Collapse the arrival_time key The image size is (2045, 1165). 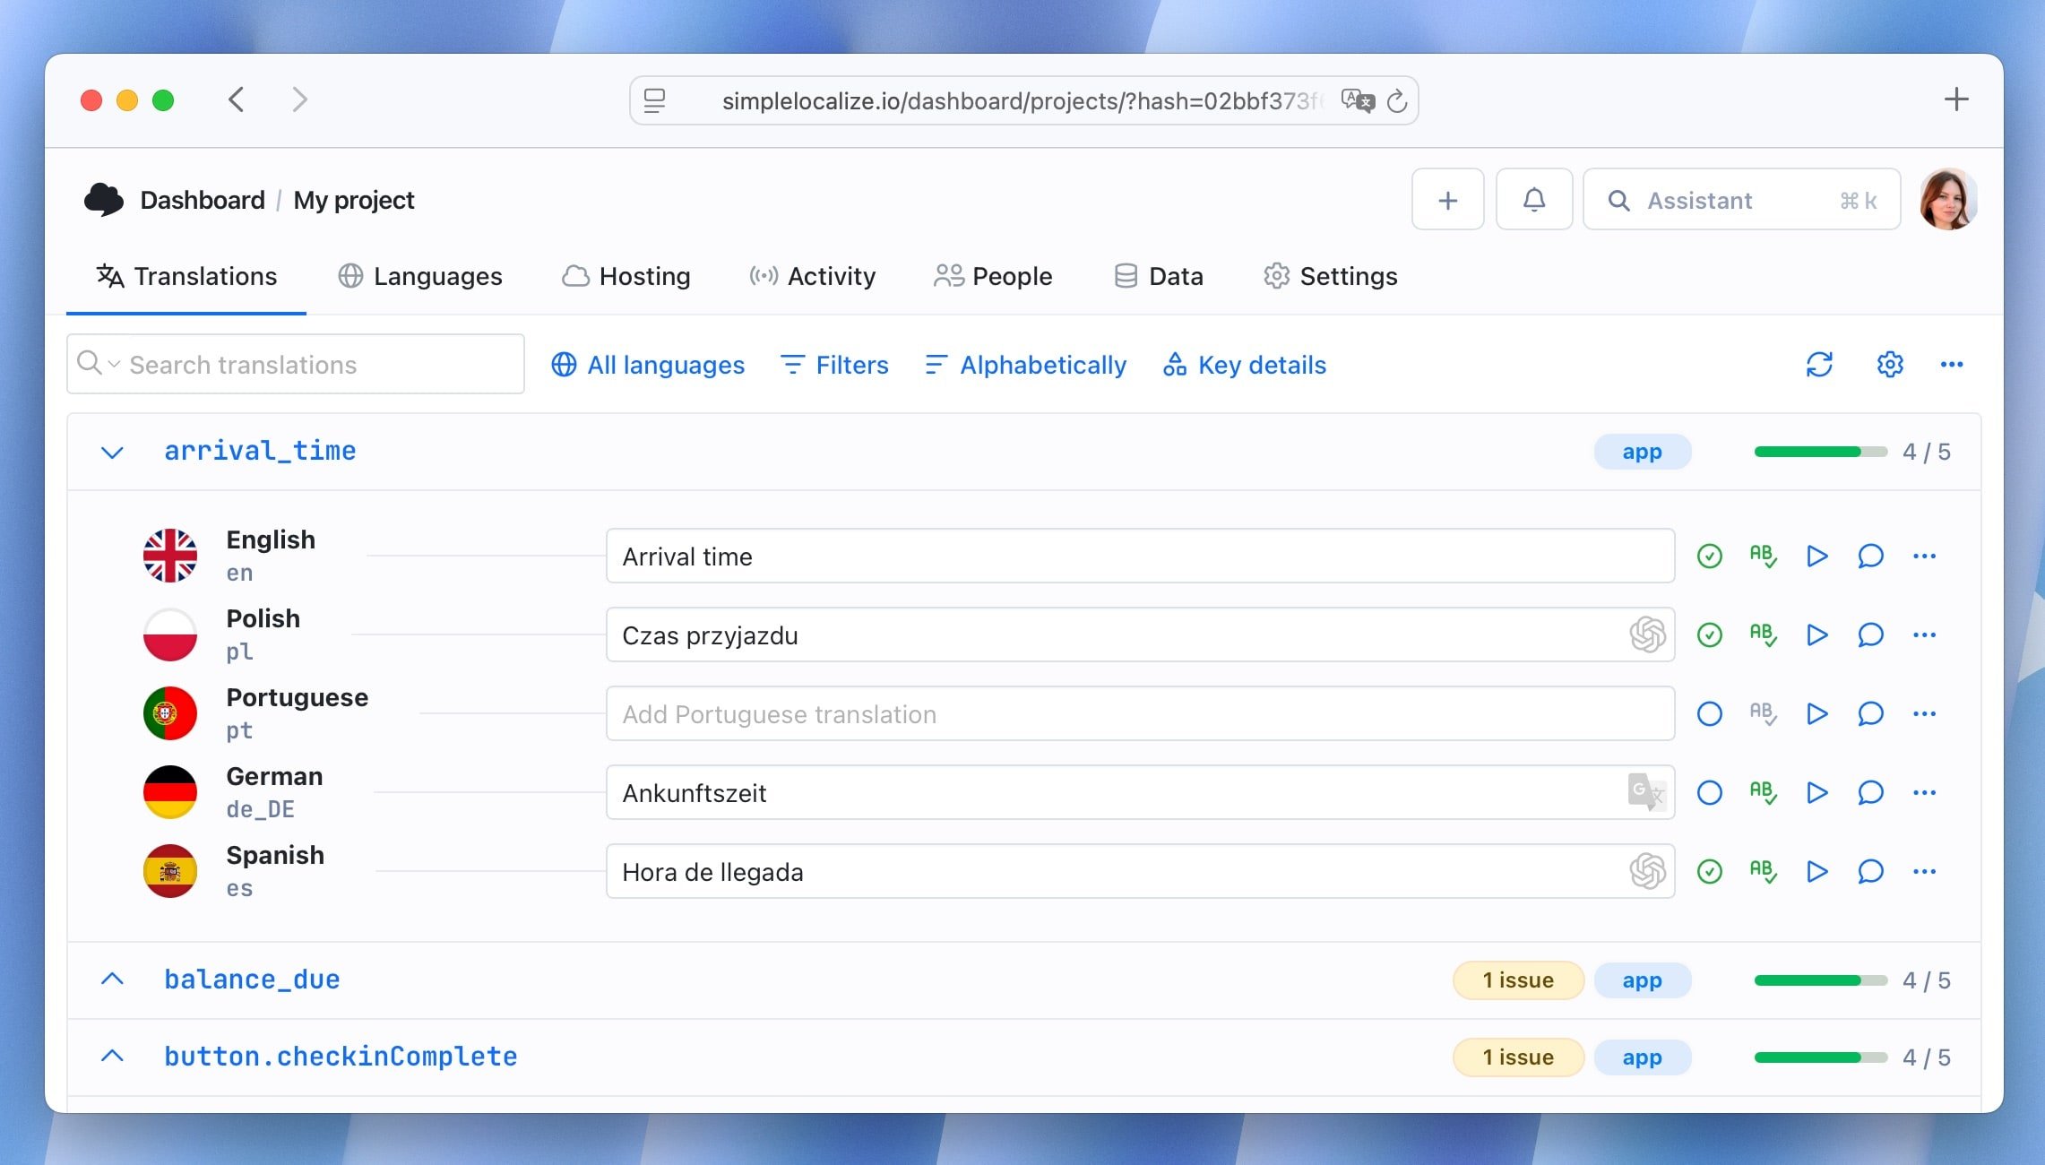(x=112, y=452)
